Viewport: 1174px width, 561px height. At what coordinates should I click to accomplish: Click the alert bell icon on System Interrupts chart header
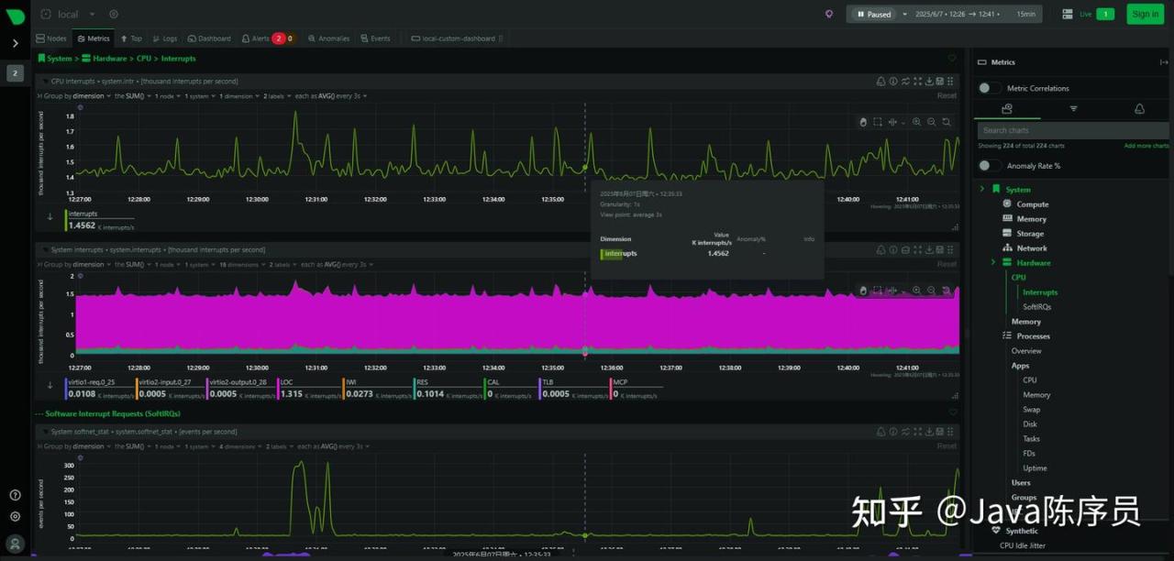881,249
